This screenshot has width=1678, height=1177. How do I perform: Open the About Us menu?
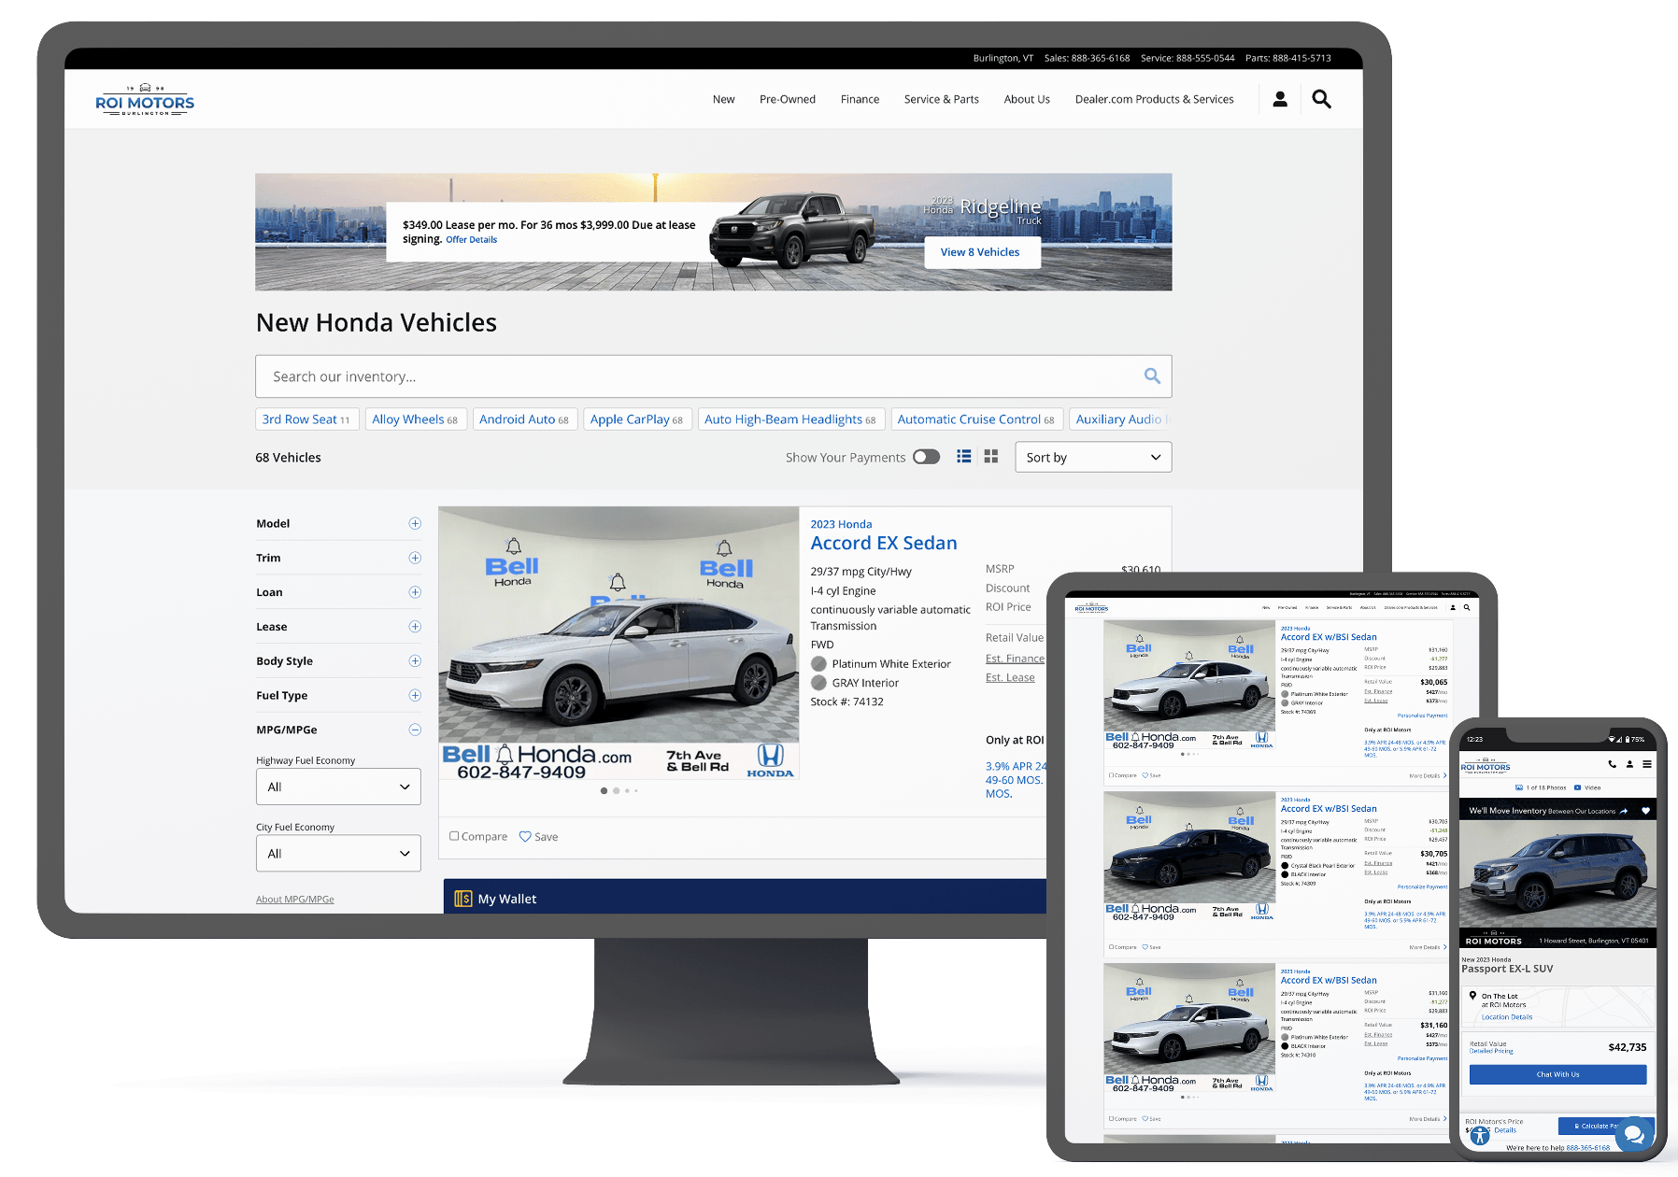1027,99
